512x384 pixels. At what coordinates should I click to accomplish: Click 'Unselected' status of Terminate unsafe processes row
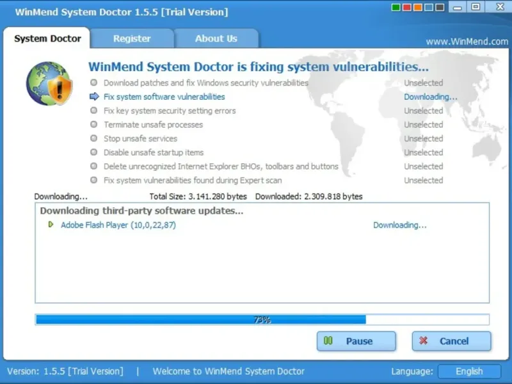(424, 125)
